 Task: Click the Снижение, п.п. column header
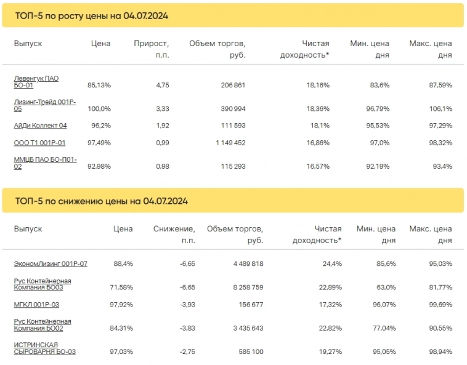(x=174, y=235)
